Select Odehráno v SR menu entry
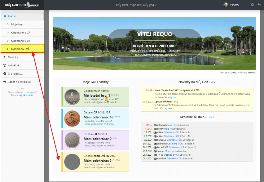 22,41
